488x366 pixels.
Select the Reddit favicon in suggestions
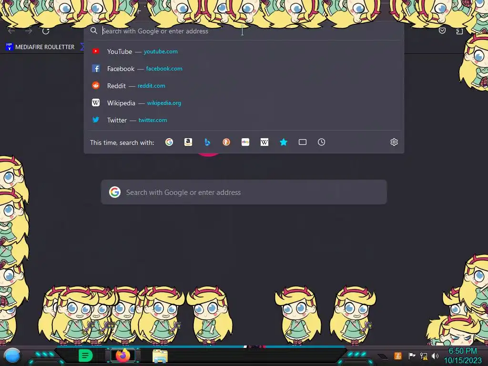pos(96,85)
